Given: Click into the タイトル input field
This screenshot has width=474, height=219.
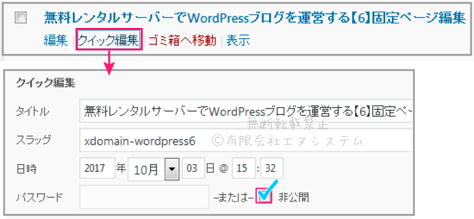Looking at the screenshot, I should coord(246,110).
